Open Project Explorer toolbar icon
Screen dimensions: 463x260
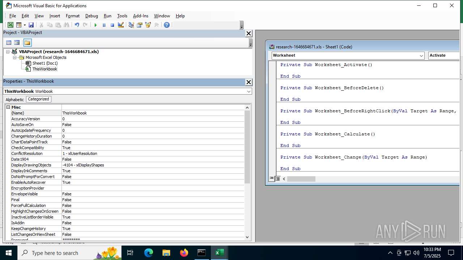131,25
